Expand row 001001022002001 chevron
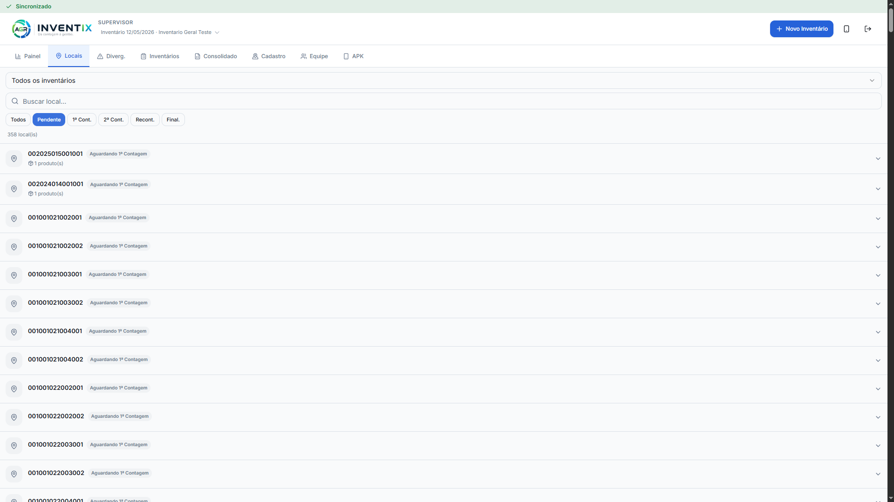The width and height of the screenshot is (894, 502). [878, 389]
